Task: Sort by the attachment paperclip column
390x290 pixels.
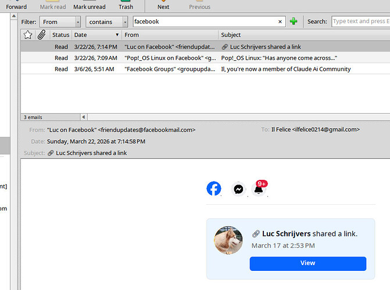Action: [x=41, y=35]
